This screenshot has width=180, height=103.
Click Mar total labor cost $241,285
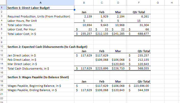coord(118,34)
